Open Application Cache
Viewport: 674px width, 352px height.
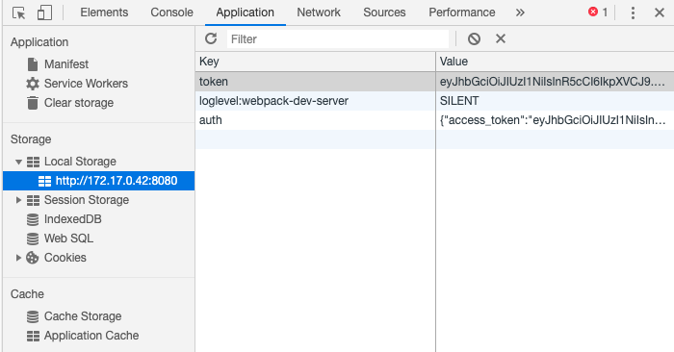(91, 336)
